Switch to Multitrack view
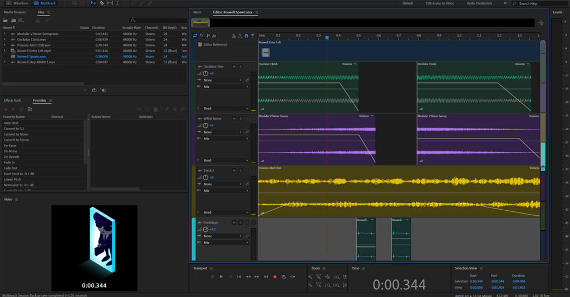This screenshot has height=297, width=570. [45, 3]
